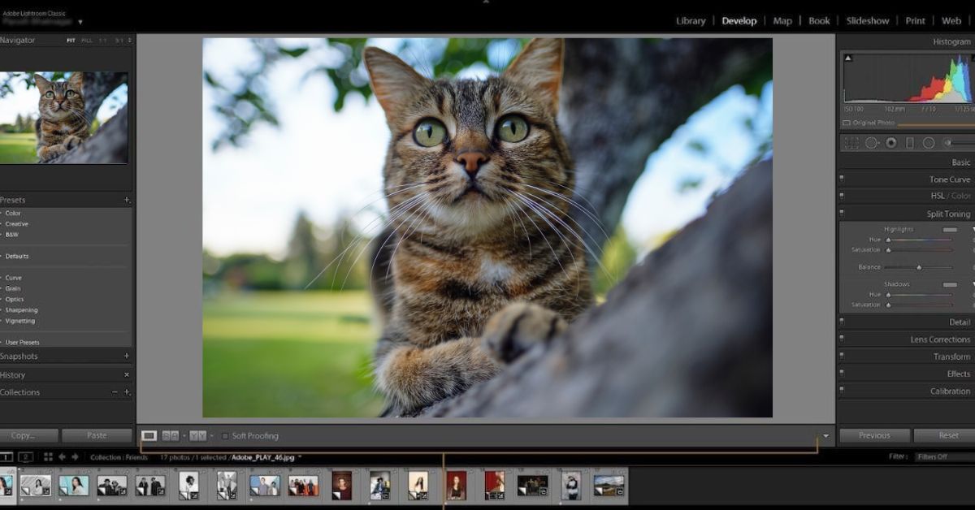Select the Red Eye Correction tool
This screenshot has height=510, width=975.
[891, 143]
